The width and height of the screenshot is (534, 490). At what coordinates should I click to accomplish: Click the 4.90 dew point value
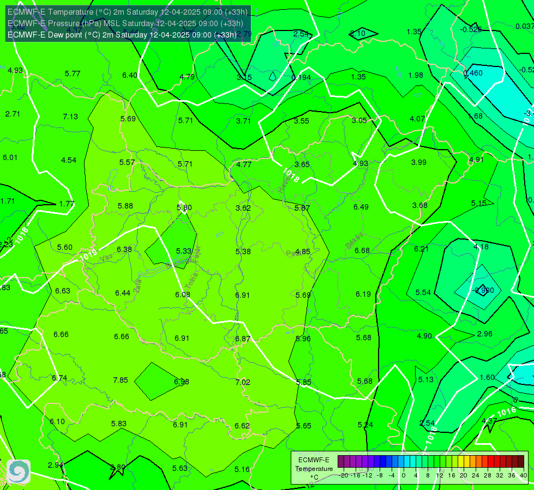[x=424, y=336]
